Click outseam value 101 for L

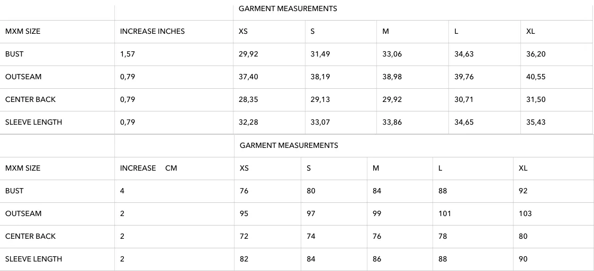pos(445,213)
